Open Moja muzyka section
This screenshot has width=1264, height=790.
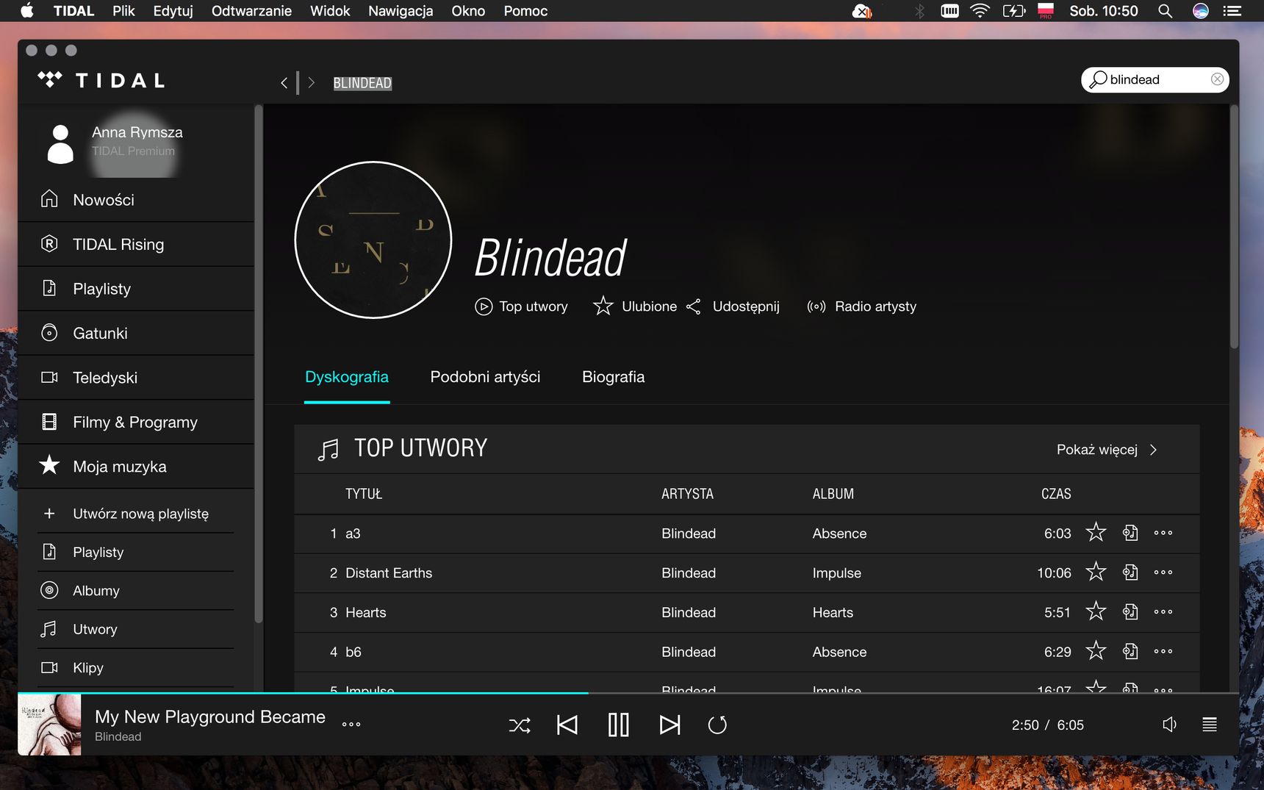(x=136, y=467)
